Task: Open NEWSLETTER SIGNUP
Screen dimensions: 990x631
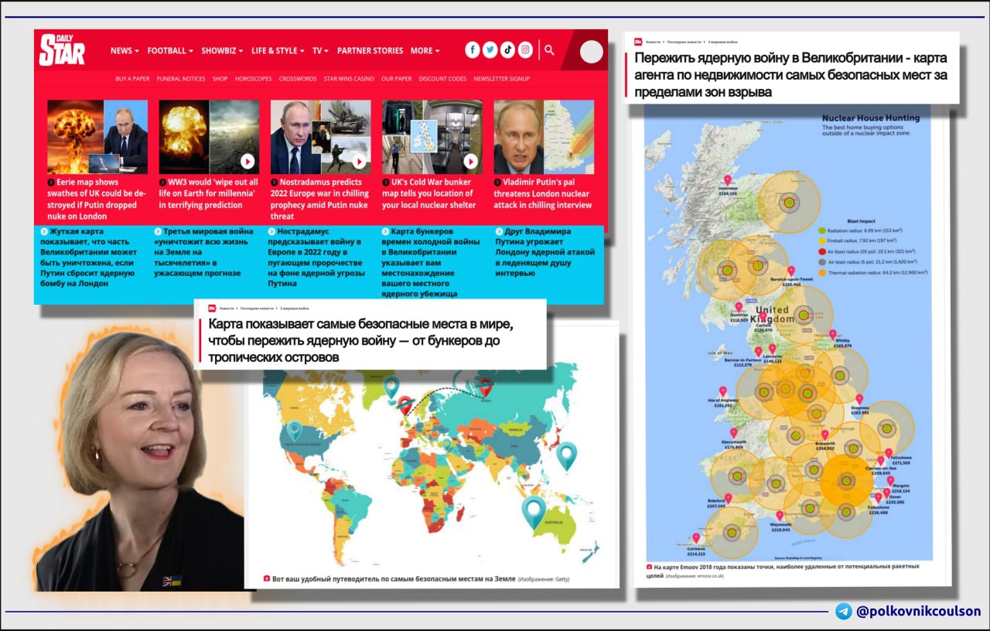Action: coord(501,79)
